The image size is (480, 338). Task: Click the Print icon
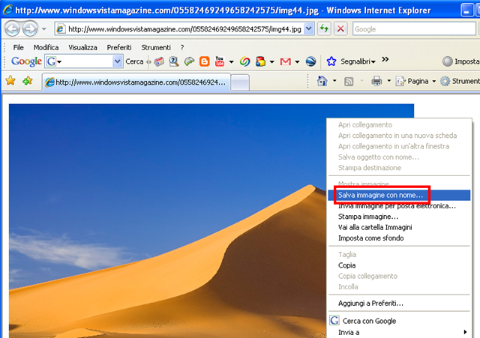point(376,81)
